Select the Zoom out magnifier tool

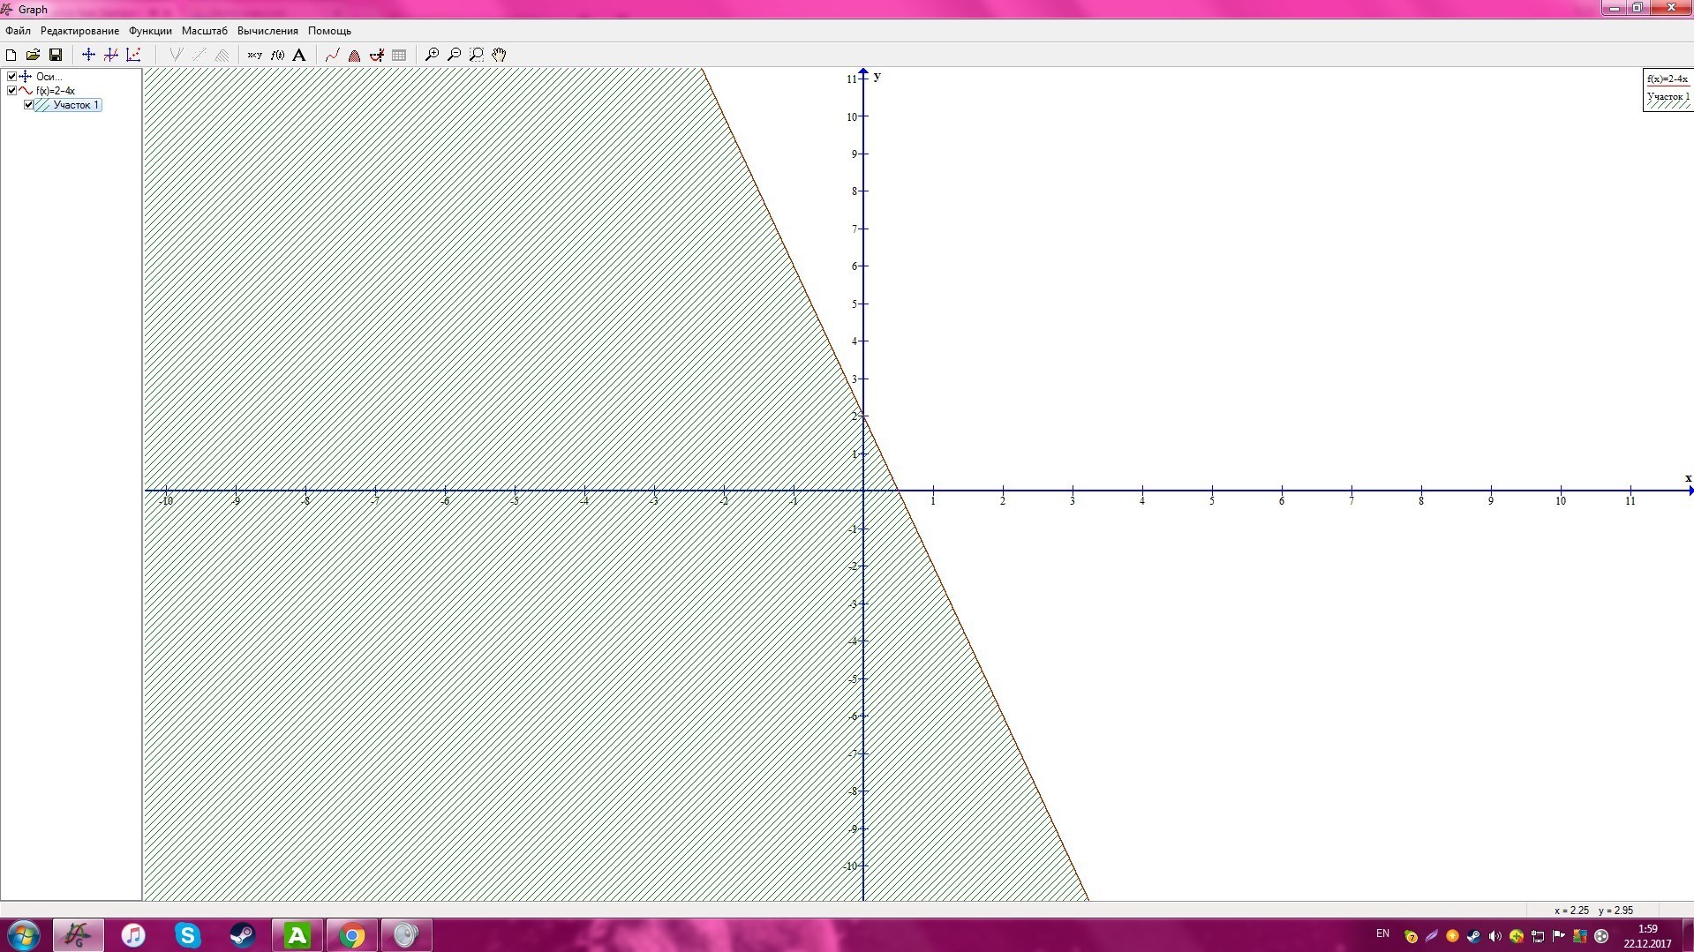(454, 55)
